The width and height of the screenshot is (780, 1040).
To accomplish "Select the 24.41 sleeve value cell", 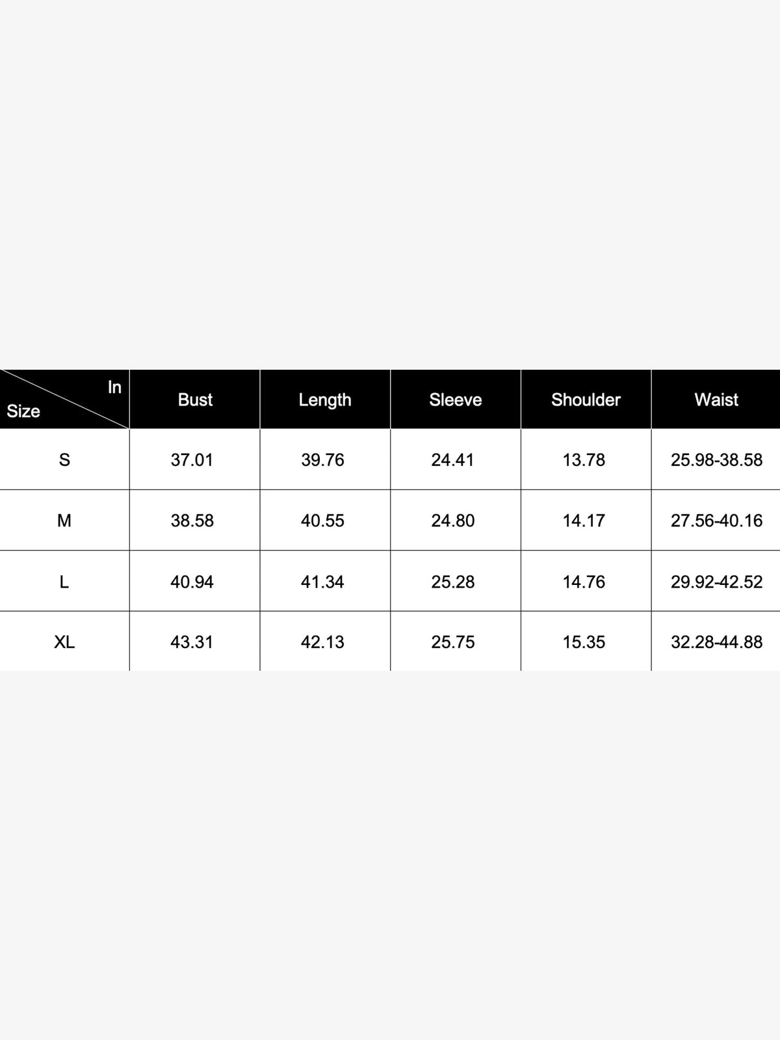I will pyautogui.click(x=456, y=460).
